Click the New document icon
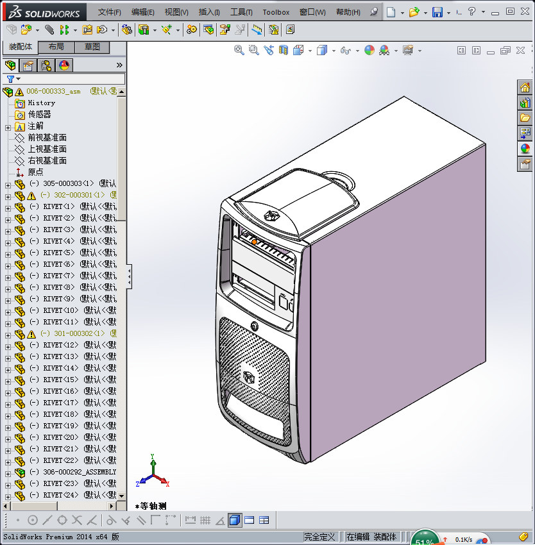 click(391, 12)
